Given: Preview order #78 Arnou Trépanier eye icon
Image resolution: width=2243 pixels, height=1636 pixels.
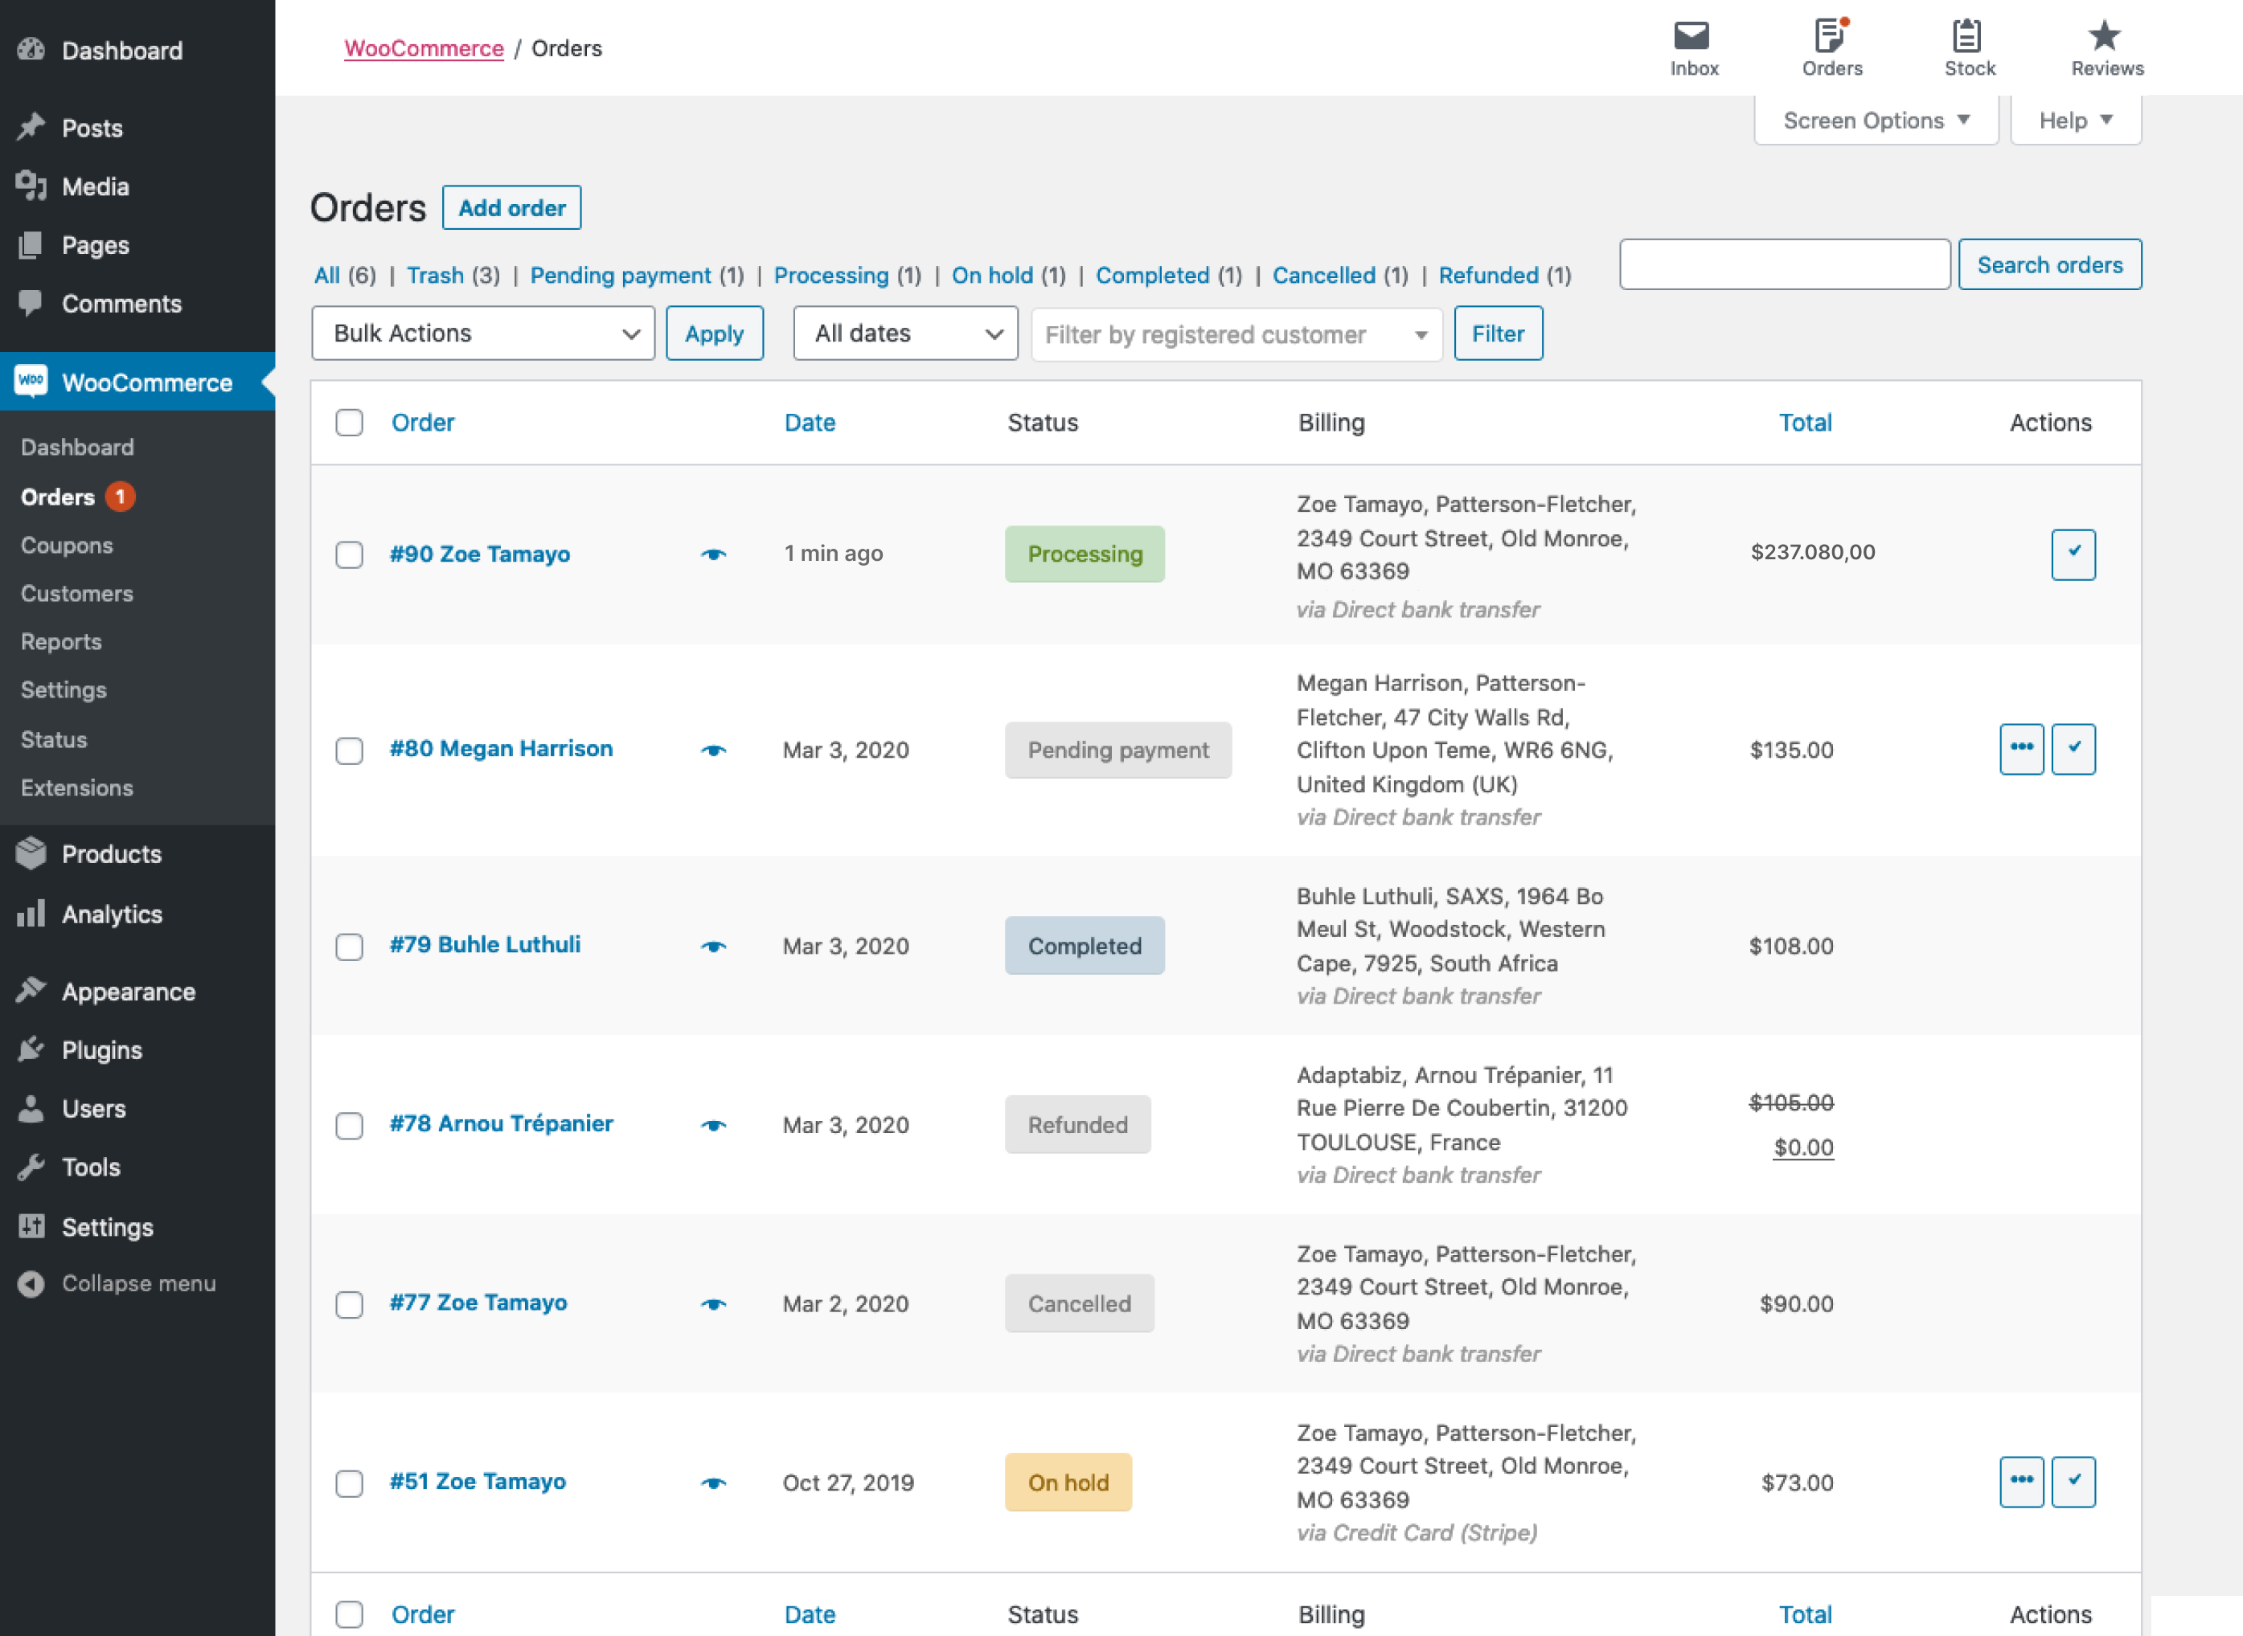Looking at the screenshot, I should (713, 1125).
